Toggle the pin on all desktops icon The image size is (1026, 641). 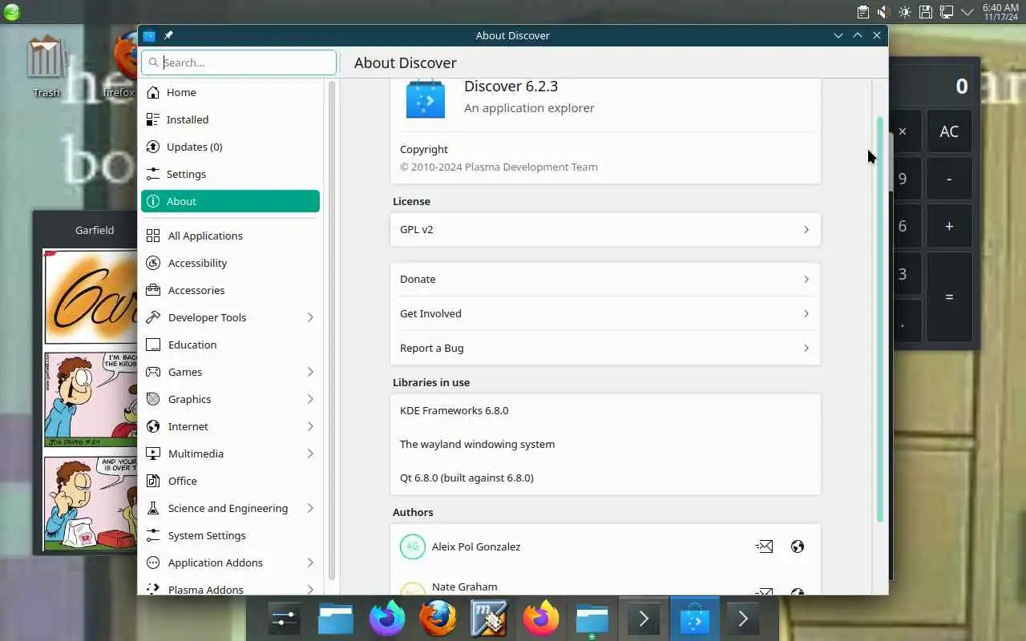tap(168, 35)
